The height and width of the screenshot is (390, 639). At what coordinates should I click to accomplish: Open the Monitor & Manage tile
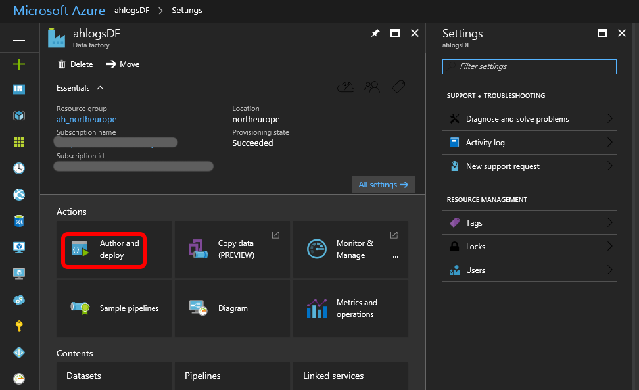click(350, 249)
